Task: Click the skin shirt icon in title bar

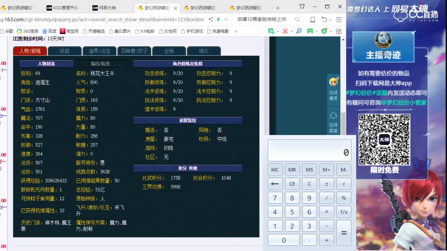Action: pos(302,6)
